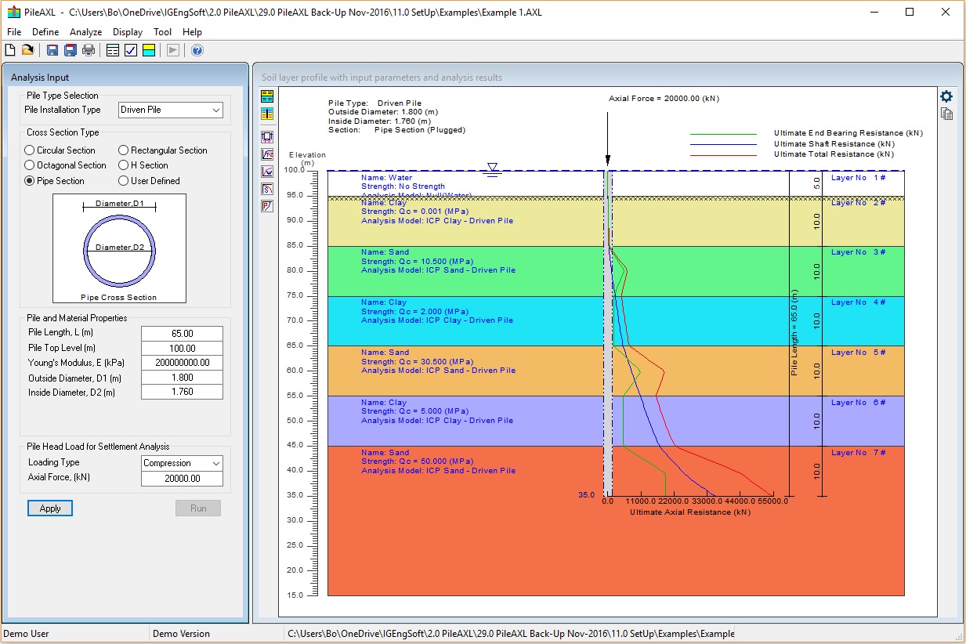Choose the User Defined section option
Screen dimensions: 966x644
150,181
